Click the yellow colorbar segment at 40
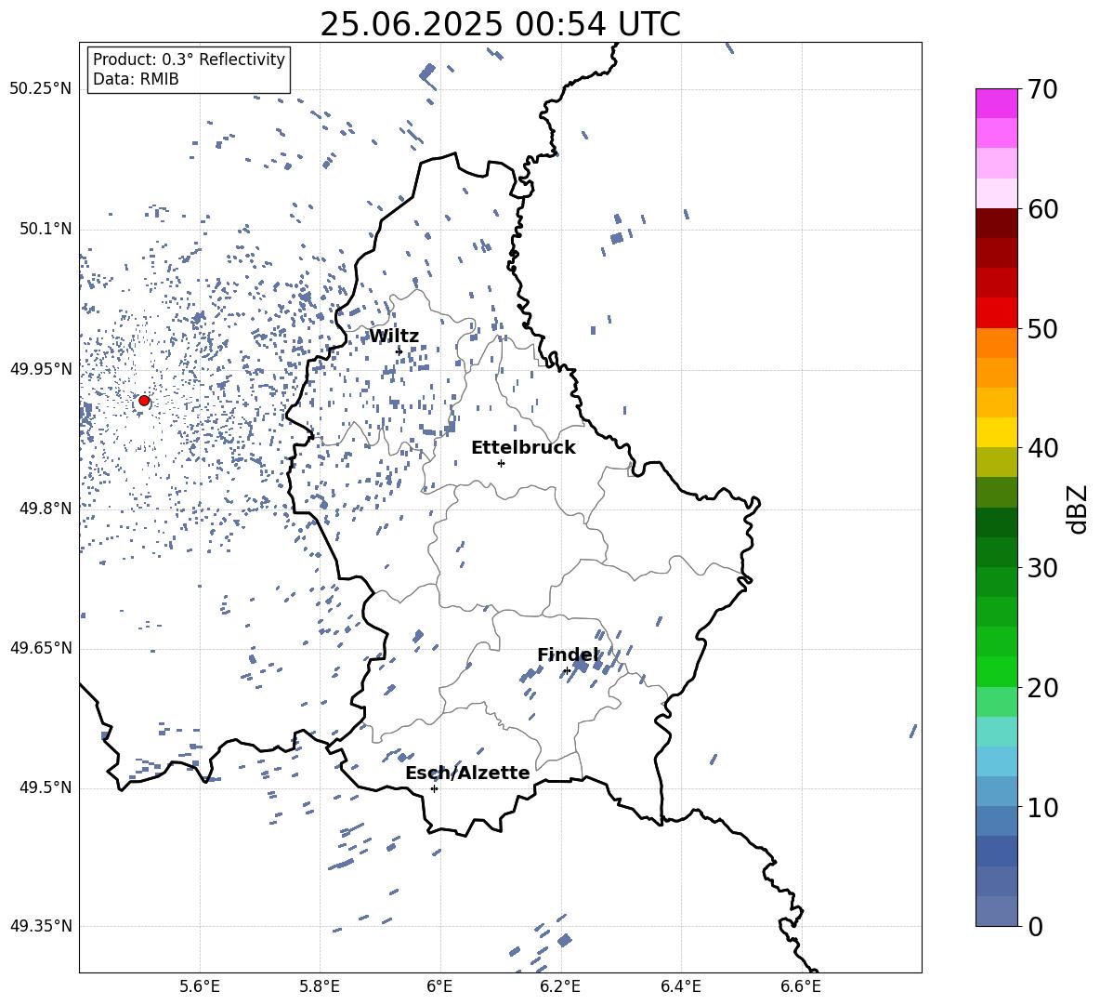The height and width of the screenshot is (1005, 1100). [x=996, y=432]
